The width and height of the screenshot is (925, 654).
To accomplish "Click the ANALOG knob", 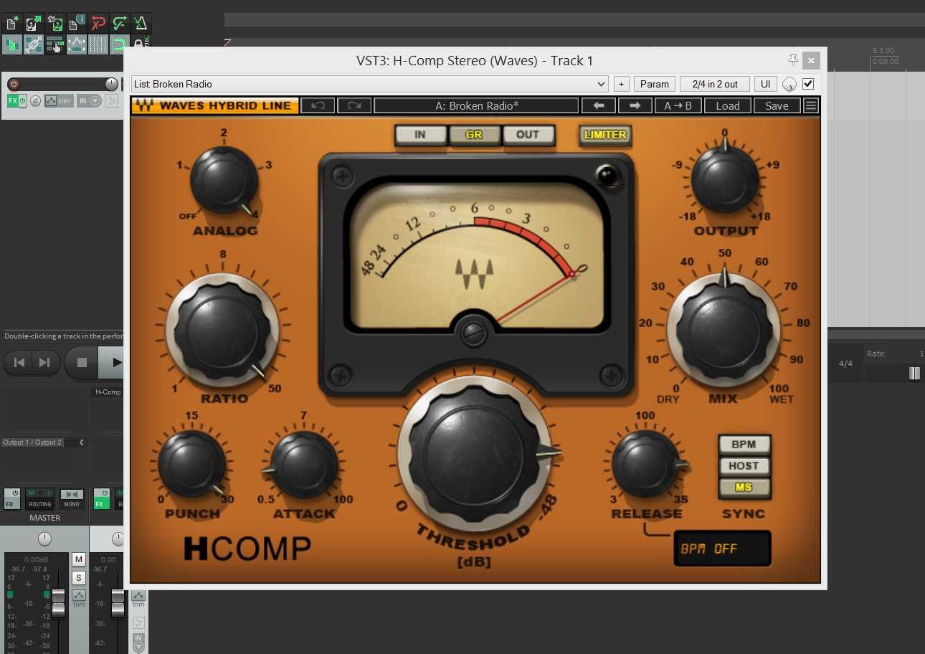I will pyautogui.click(x=224, y=180).
